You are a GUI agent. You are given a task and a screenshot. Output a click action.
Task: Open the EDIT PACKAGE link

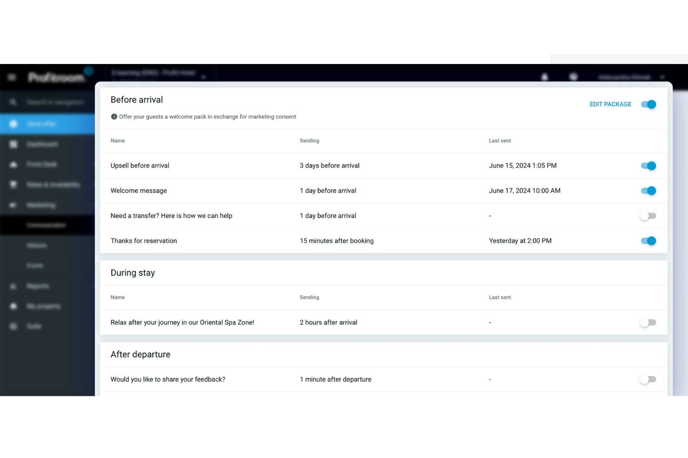610,104
